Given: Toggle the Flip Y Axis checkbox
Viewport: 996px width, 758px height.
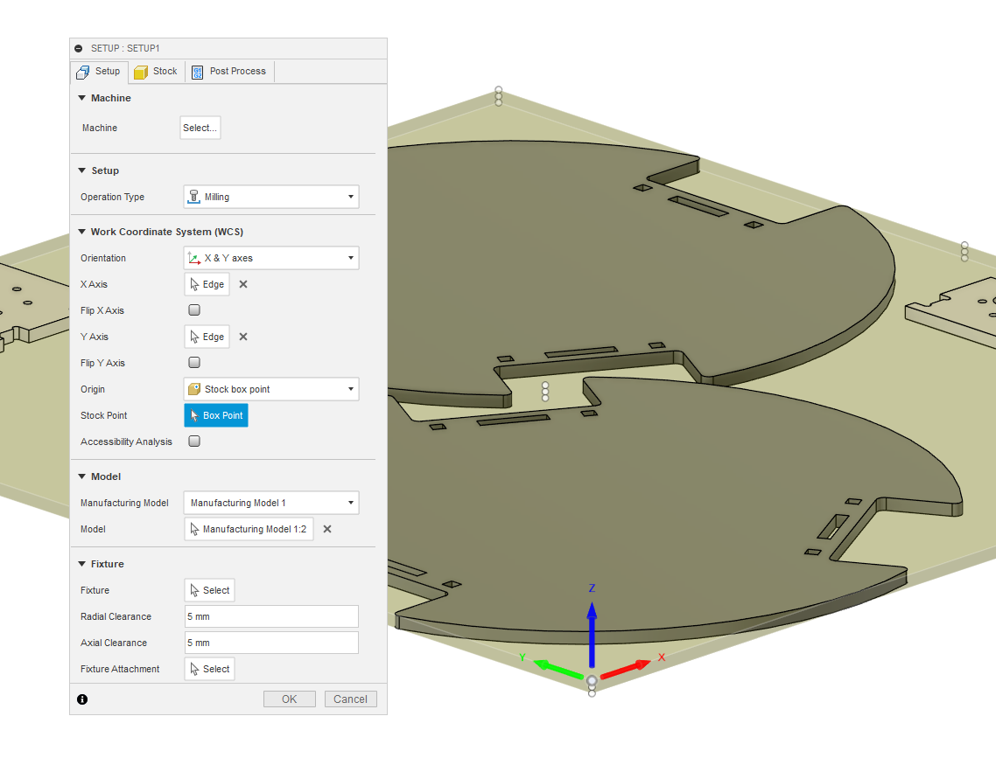Looking at the screenshot, I should coord(194,363).
